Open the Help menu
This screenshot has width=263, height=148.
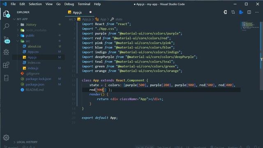click(97, 4)
